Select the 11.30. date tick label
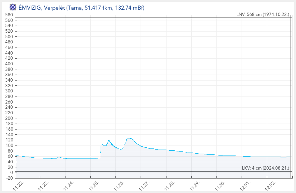Viewport: 296px width, 193px height. pyautogui.click(x=221, y=185)
